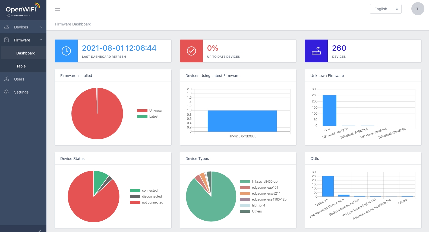Toggle the Unknown legend in Firmware Installed
This screenshot has height=232, width=429.
[150, 111]
